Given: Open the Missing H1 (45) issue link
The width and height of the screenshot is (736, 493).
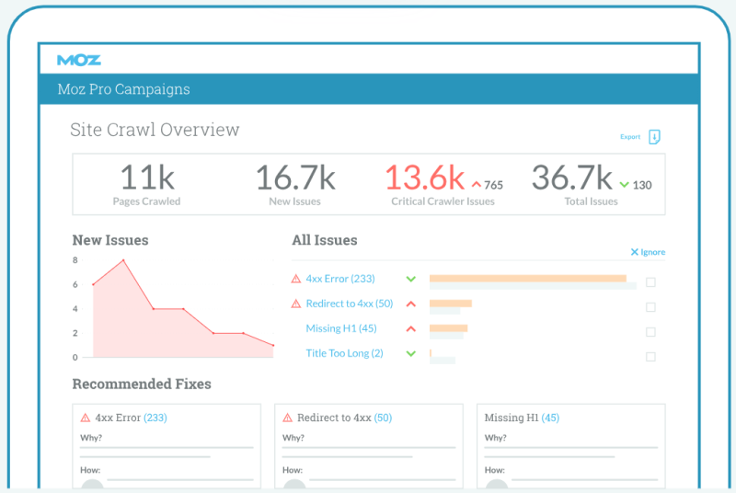Looking at the screenshot, I should tap(341, 328).
